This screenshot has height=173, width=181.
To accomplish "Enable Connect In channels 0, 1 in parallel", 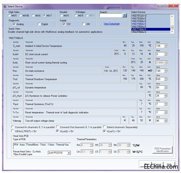I will click(12, 127).
